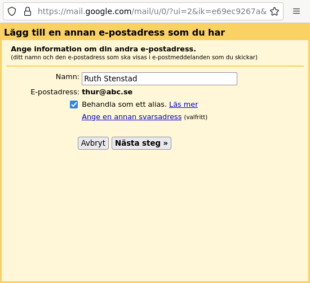The height and width of the screenshot is (283, 310).
Task: Click the tracking protection shield icon
Action: (x=12, y=11)
